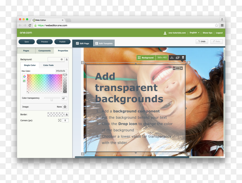Image resolution: width=242 pixels, height=183 pixels.
Task: Select the Color Fade tab
Action: (x=48, y=65)
